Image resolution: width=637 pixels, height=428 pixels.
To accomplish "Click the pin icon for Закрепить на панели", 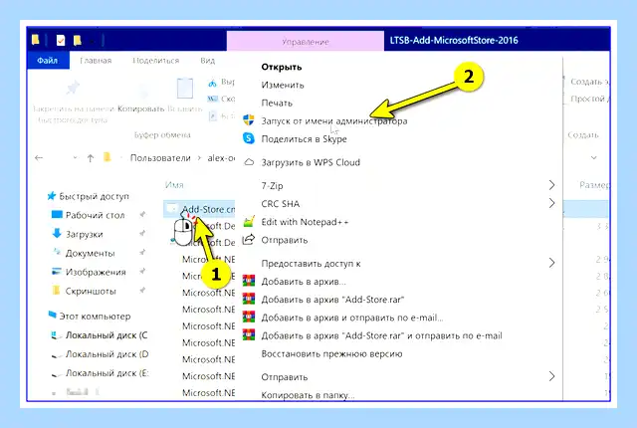I will (x=73, y=88).
